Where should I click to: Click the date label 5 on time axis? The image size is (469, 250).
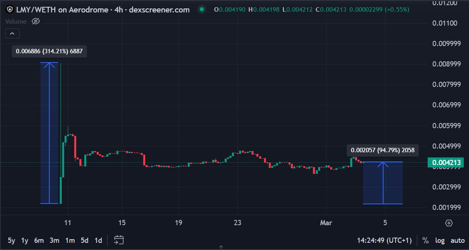(385, 223)
